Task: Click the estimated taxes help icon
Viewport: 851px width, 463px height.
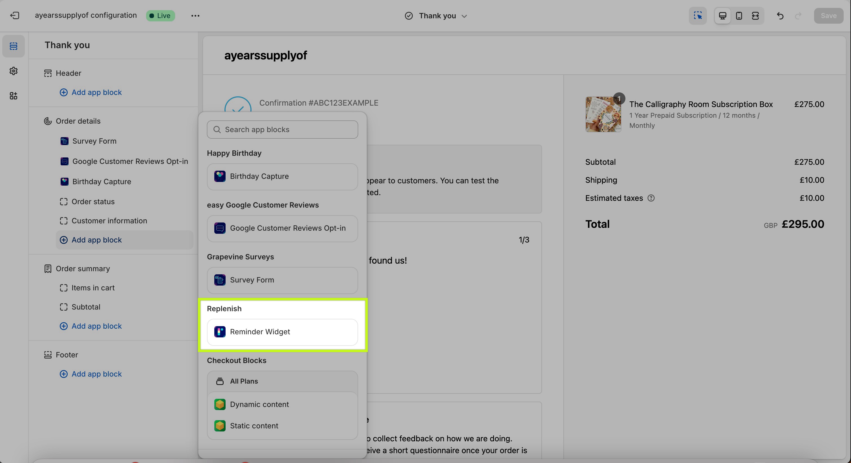Action: tap(651, 198)
